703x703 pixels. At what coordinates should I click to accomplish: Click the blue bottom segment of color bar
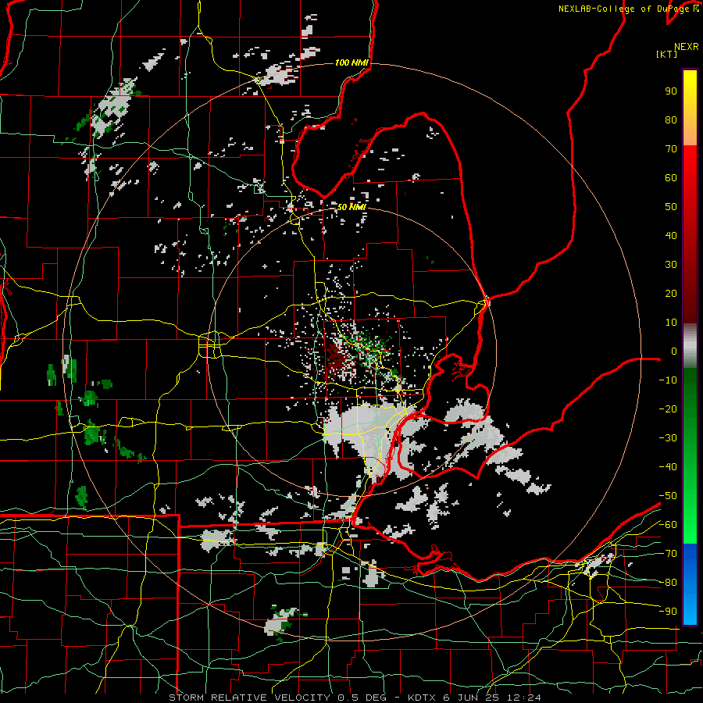(x=690, y=584)
